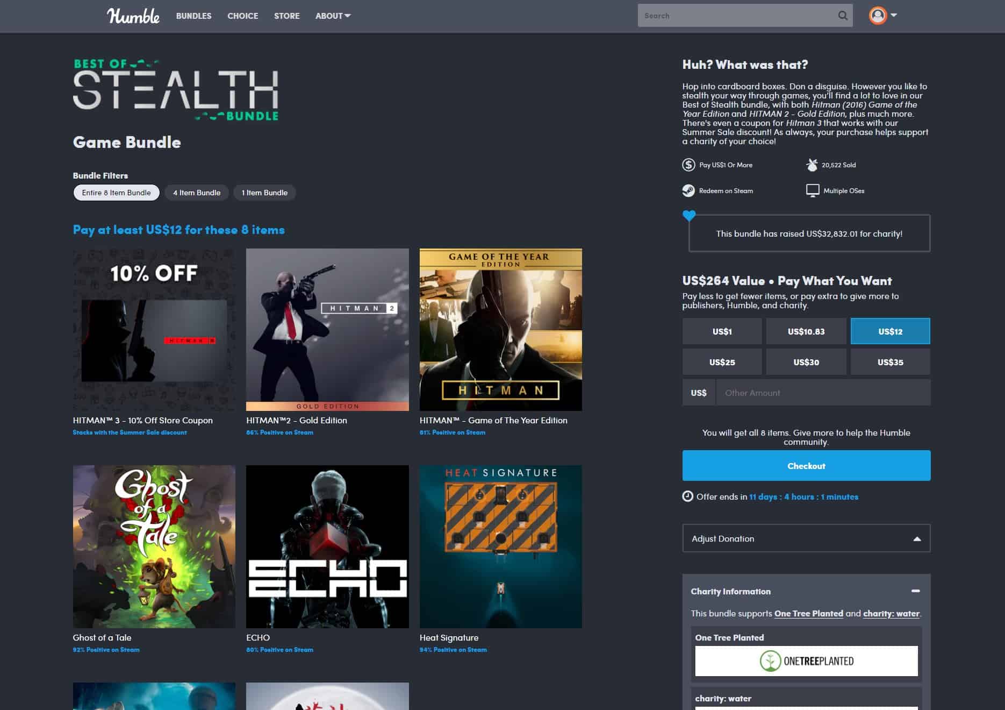Choose the US$35 price option
1005x710 pixels.
click(x=890, y=362)
